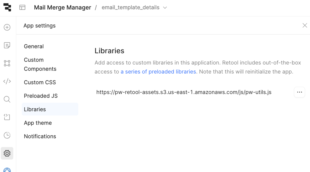Image resolution: width=310 pixels, height=172 pixels.
Task: Open the Code brackets icon in sidebar
Action: click(x=7, y=81)
